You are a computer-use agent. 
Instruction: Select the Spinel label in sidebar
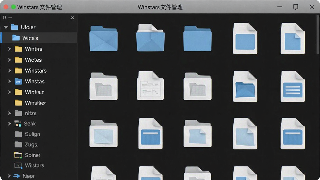click(x=32, y=155)
